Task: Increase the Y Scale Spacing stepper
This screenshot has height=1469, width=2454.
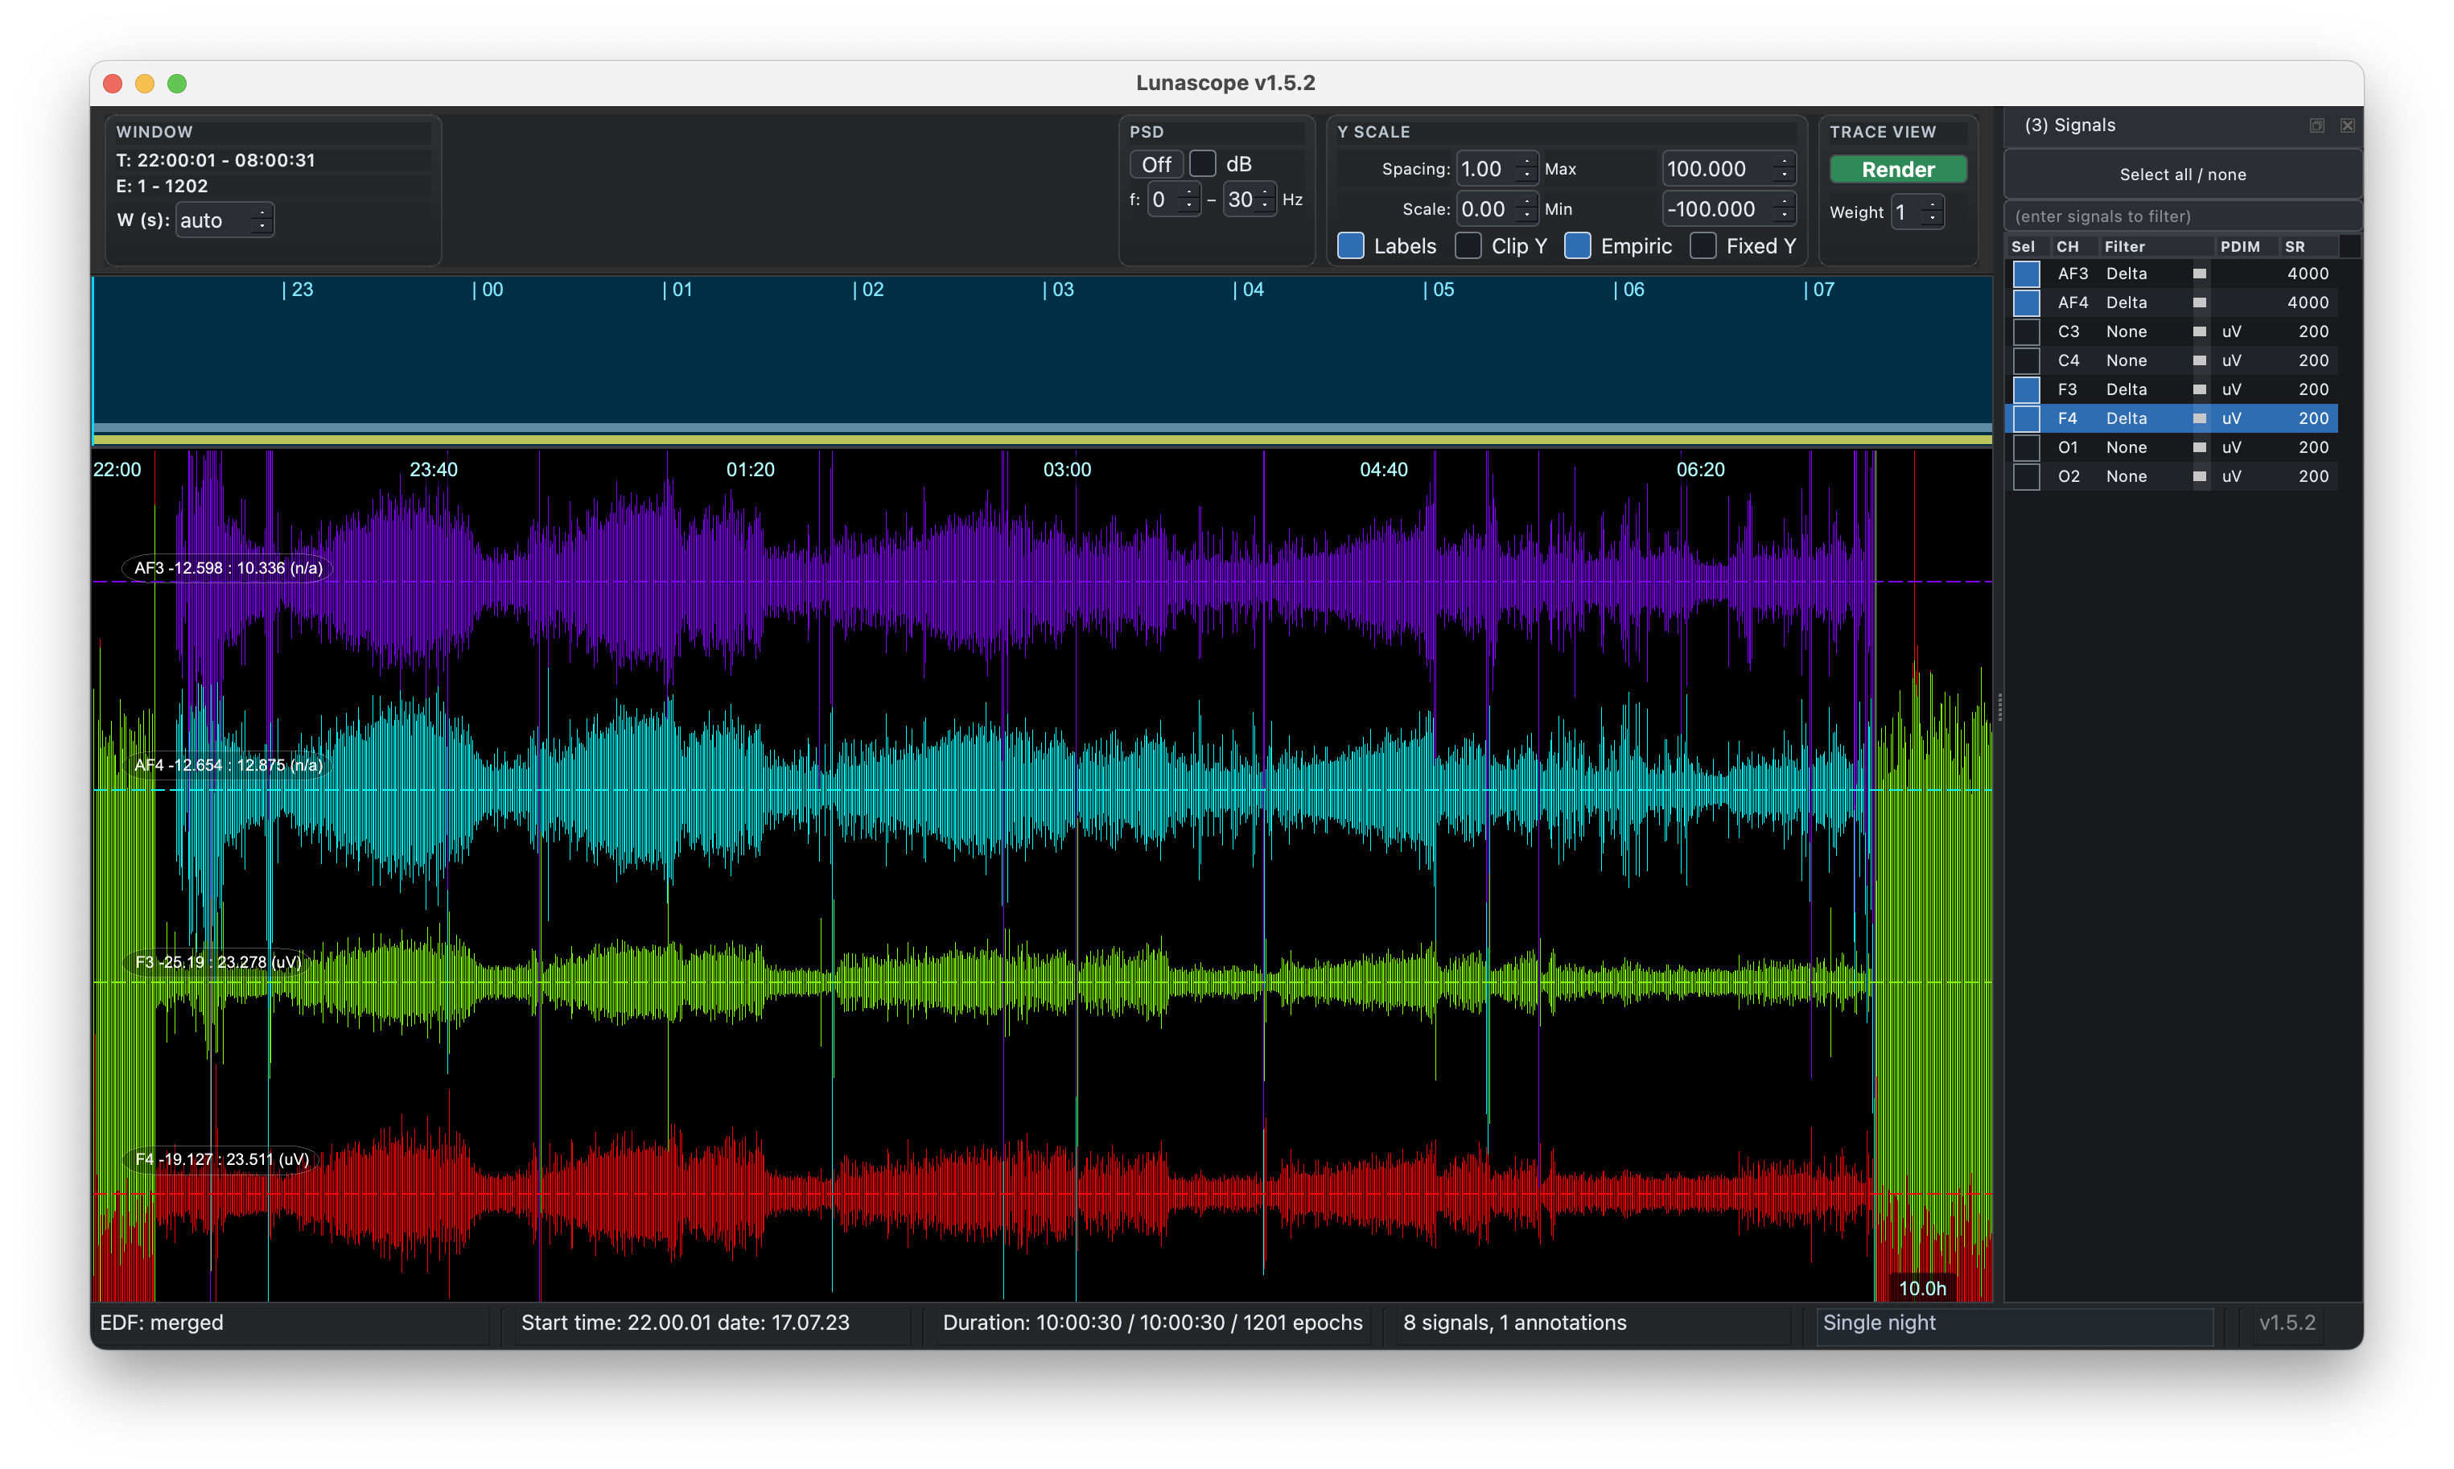Action: tap(1527, 162)
